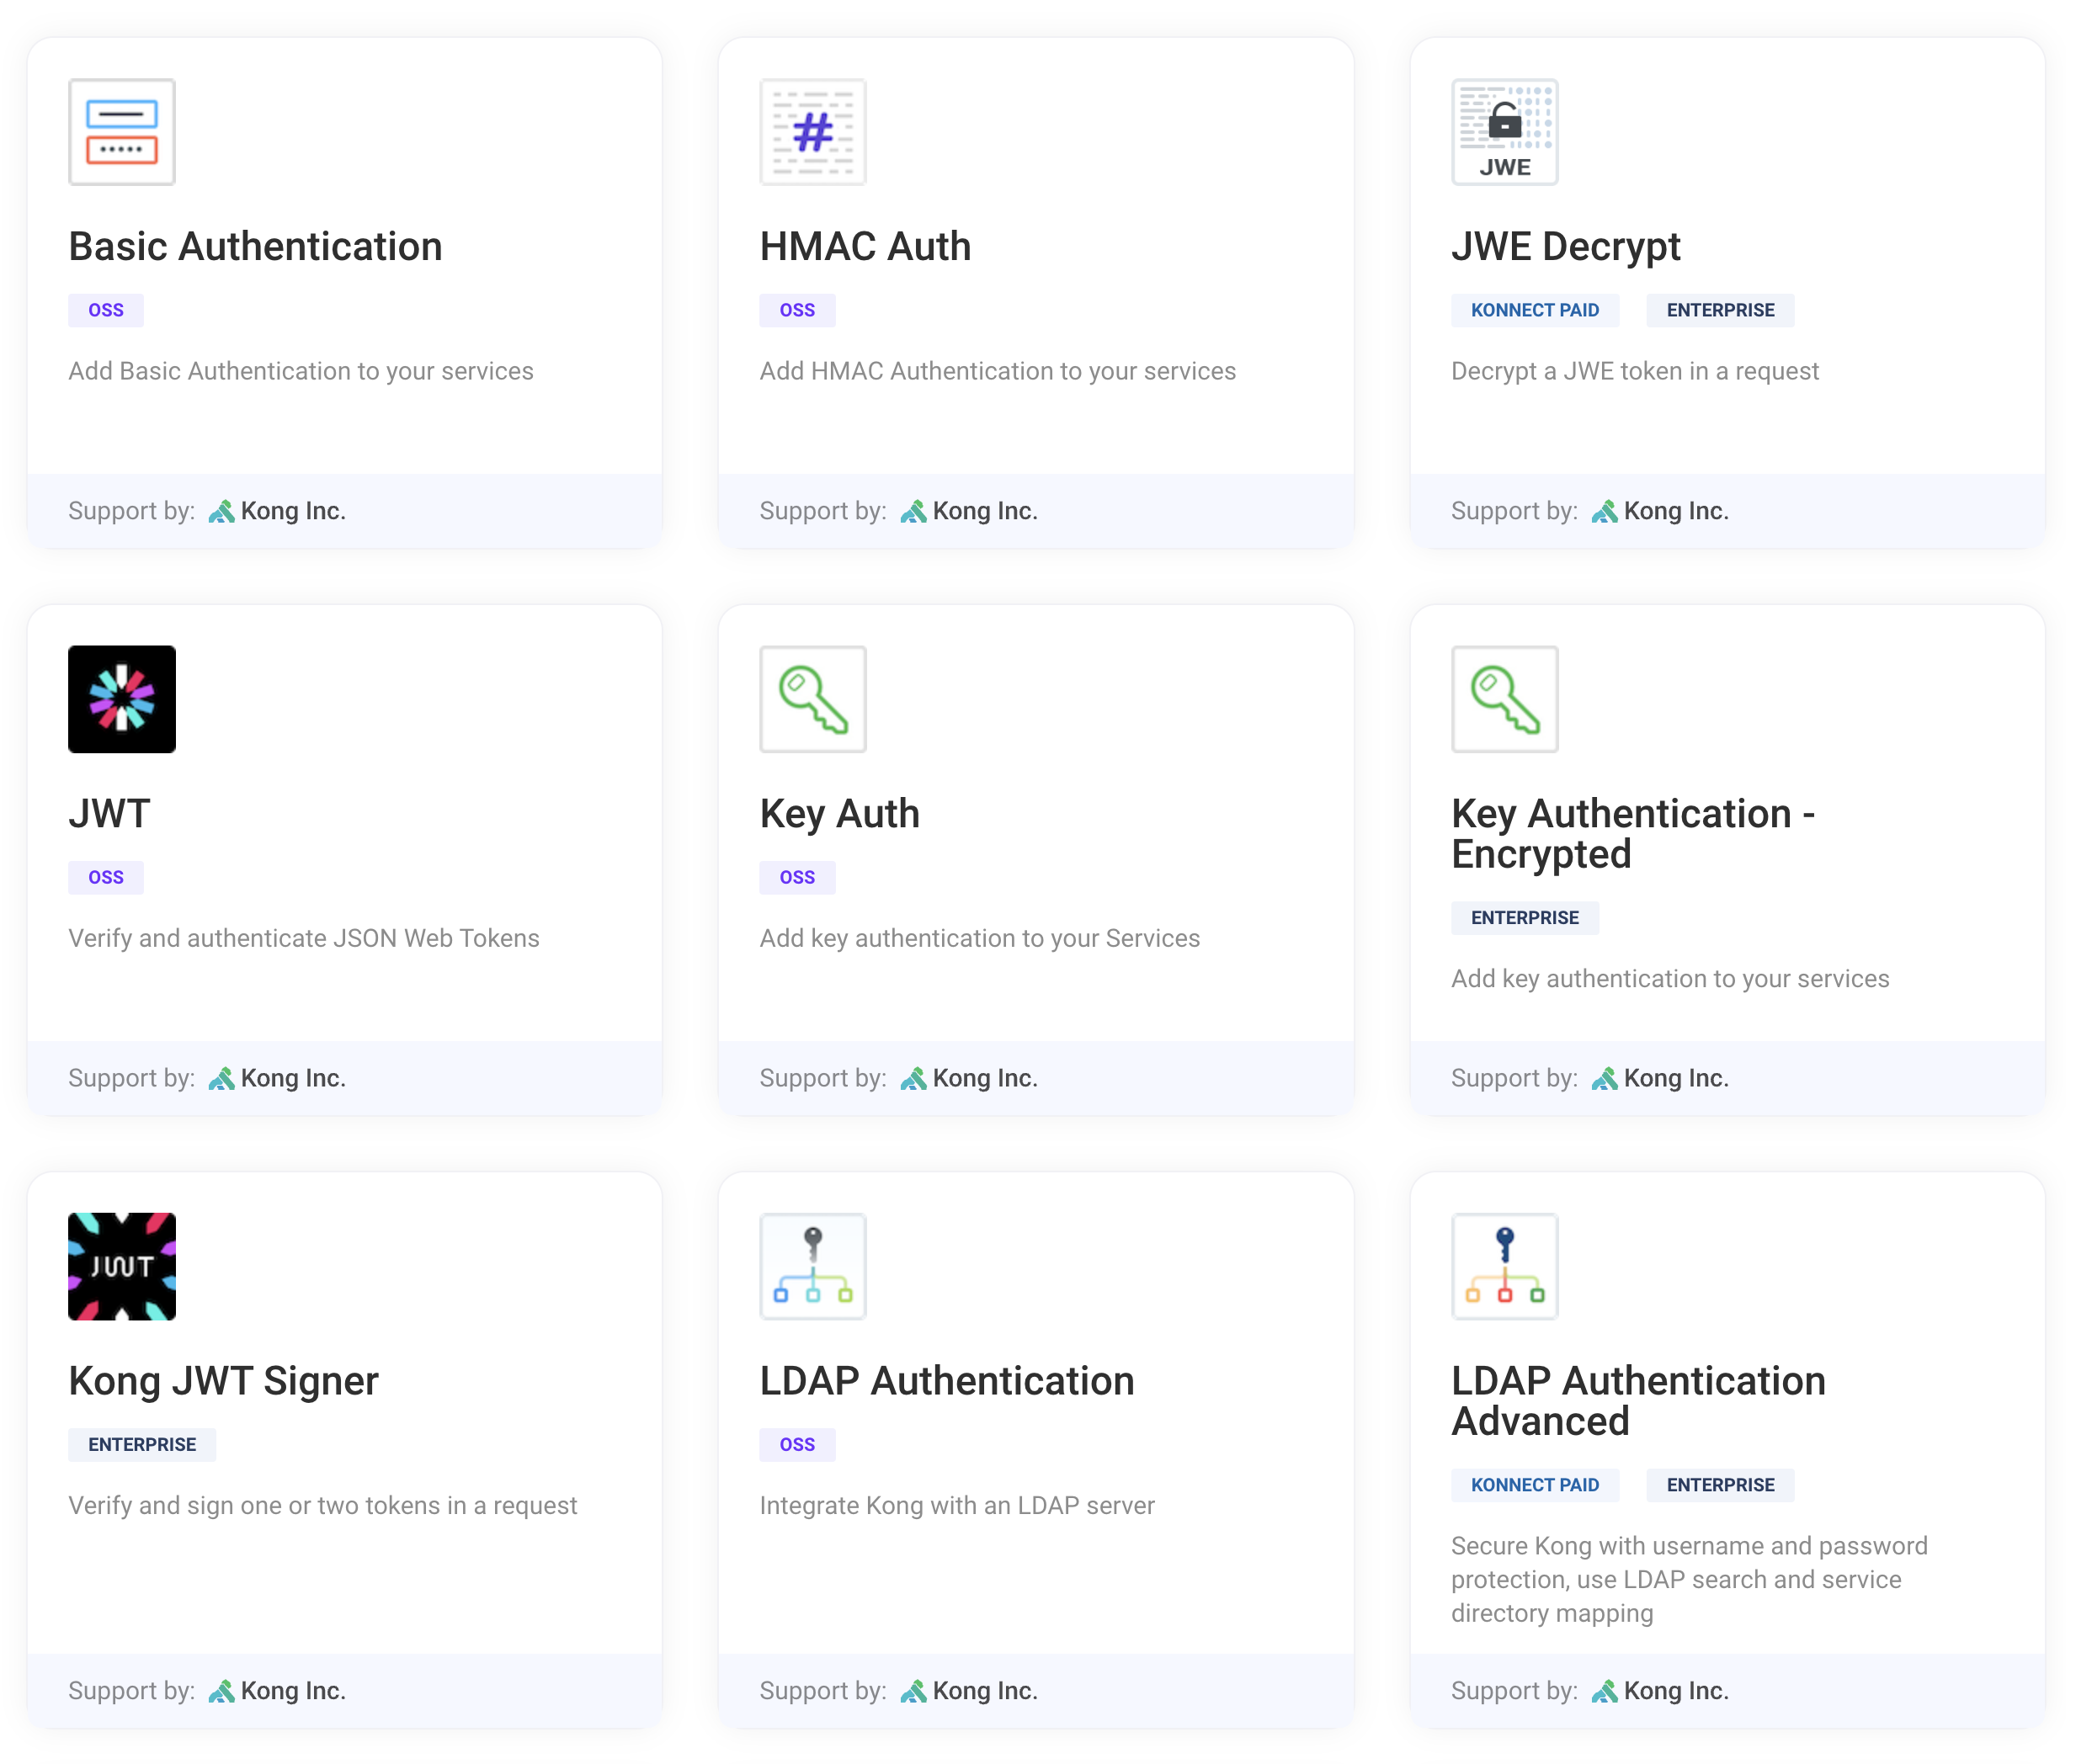This screenshot has height=1764, width=2076.
Task: Click 'Kong Inc.' text in JWT card footer
Action: [x=293, y=1078]
